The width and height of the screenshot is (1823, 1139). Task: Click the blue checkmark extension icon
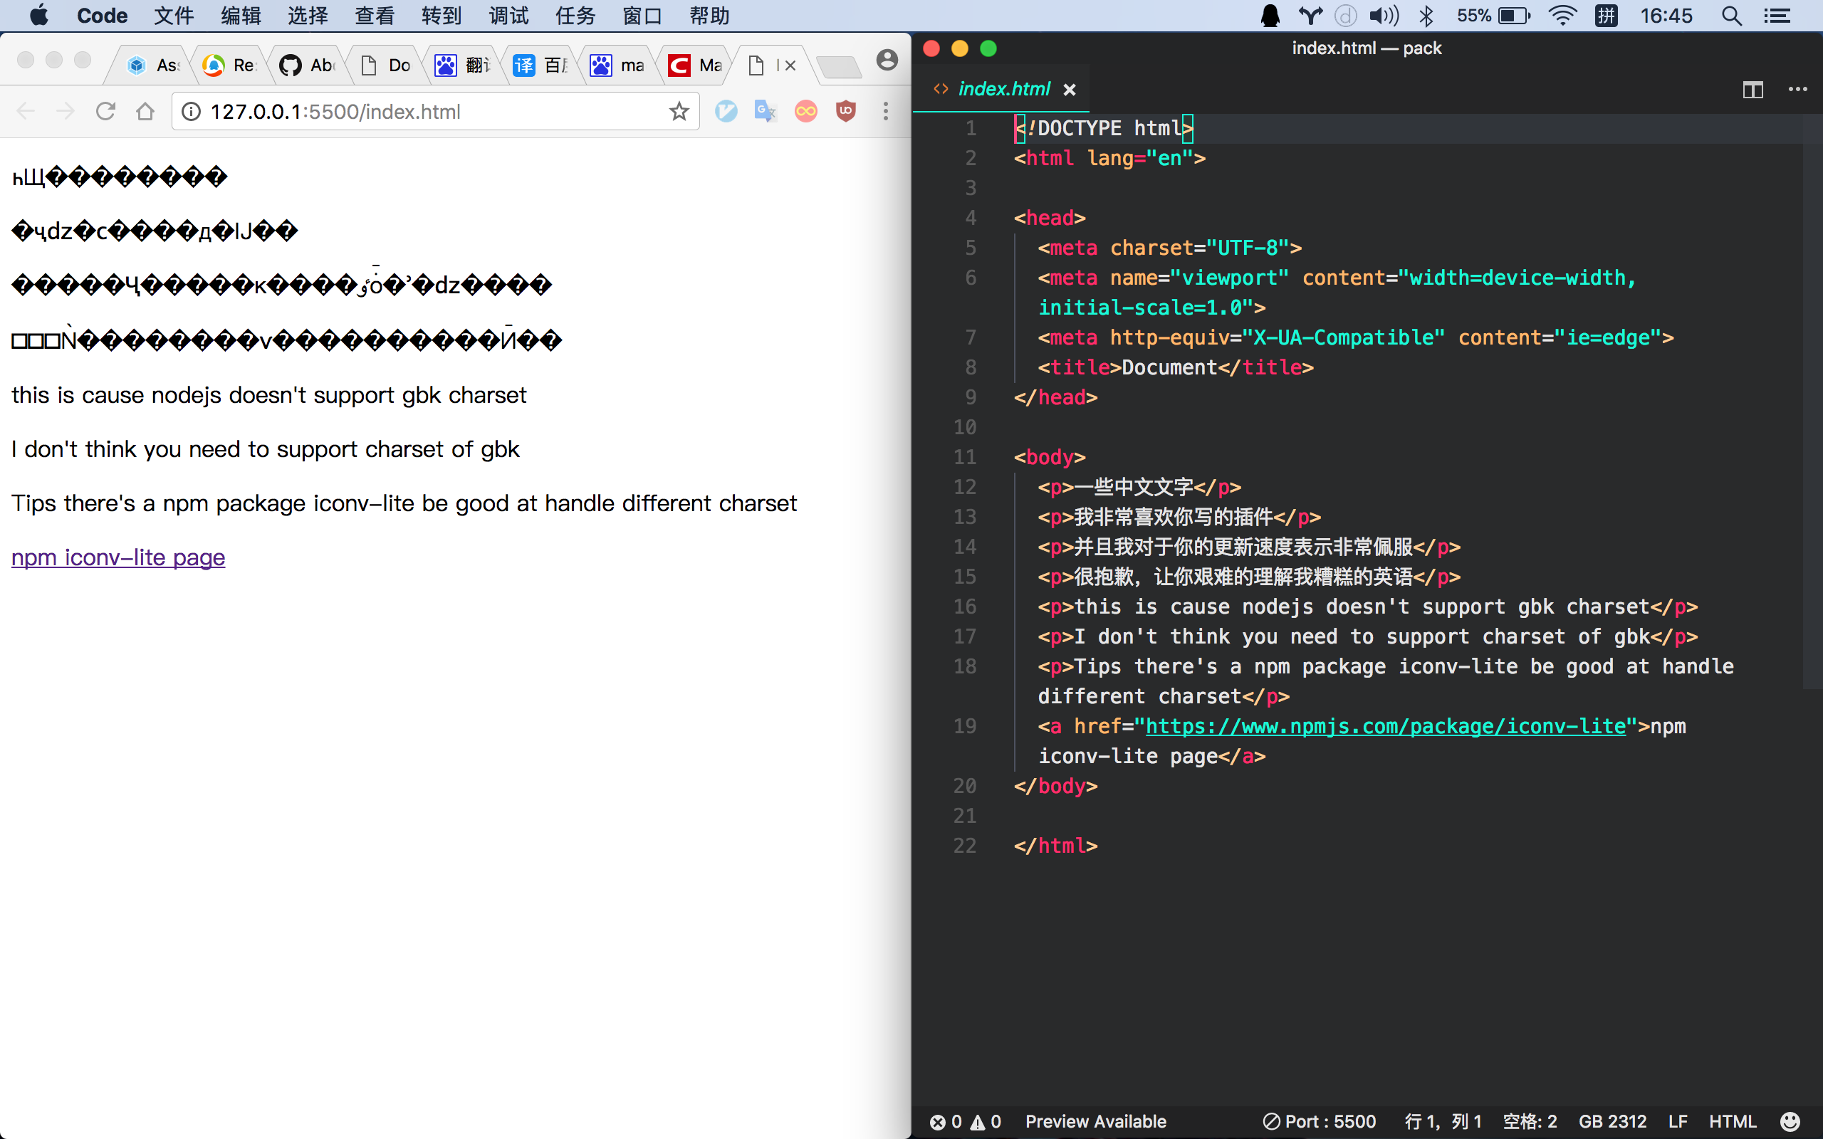(726, 112)
